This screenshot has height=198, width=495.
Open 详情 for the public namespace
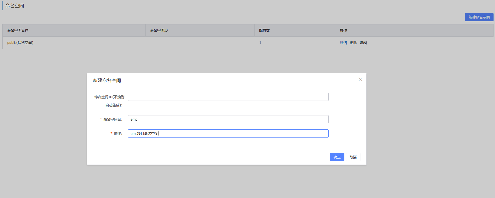[x=343, y=43]
